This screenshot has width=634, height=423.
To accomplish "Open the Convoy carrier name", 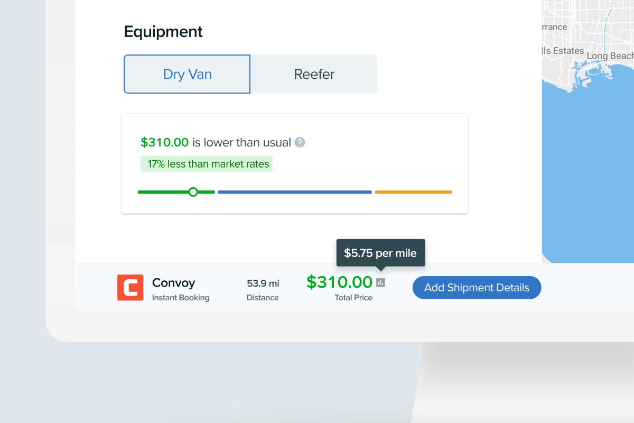I will (x=173, y=283).
